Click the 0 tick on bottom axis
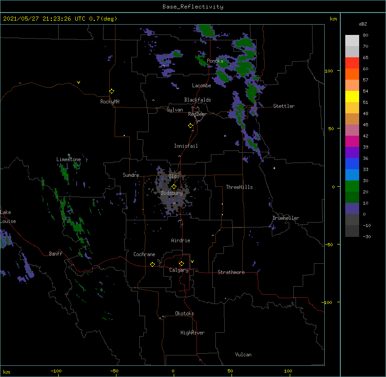Screen dimensions: 386x377 [x=173, y=371]
